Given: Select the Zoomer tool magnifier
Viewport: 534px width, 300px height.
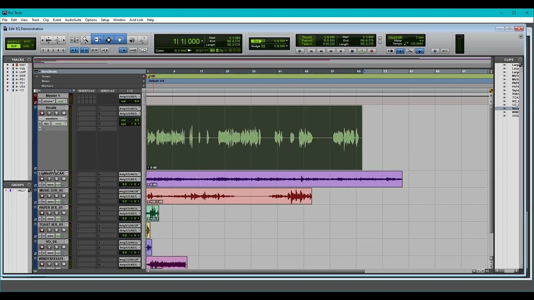Looking at the screenshot, I should [x=86, y=40].
